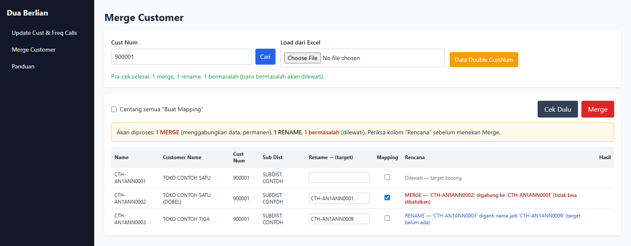The width and height of the screenshot is (631, 246).
Task: Click the blue RENAME plan description
Action: coord(493,219)
